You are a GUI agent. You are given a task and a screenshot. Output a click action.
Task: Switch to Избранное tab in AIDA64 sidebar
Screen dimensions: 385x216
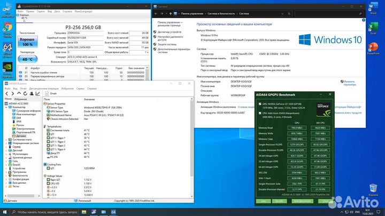[21, 99]
